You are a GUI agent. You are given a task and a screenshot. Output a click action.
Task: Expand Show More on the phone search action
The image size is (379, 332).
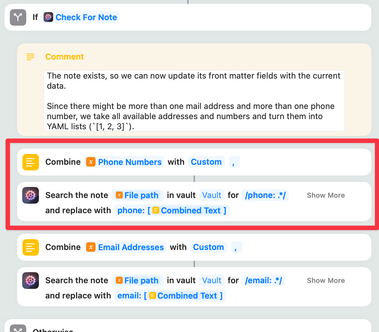coord(326,195)
